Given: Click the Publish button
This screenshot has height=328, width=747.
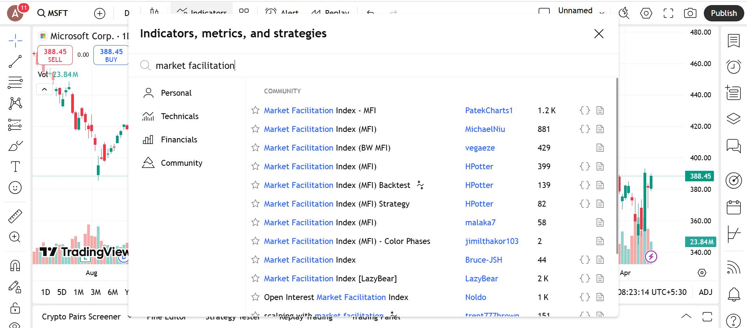Looking at the screenshot, I should coord(724,13).
